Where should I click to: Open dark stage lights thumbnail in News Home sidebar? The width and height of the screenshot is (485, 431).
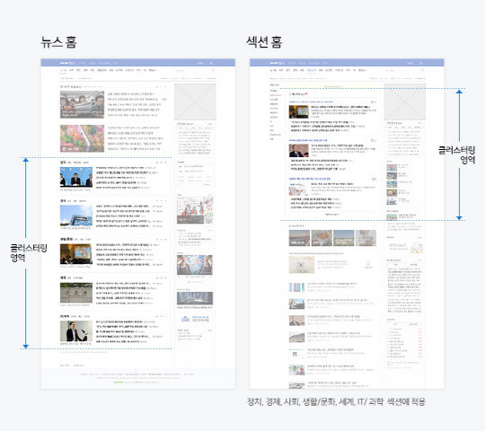[x=195, y=298]
